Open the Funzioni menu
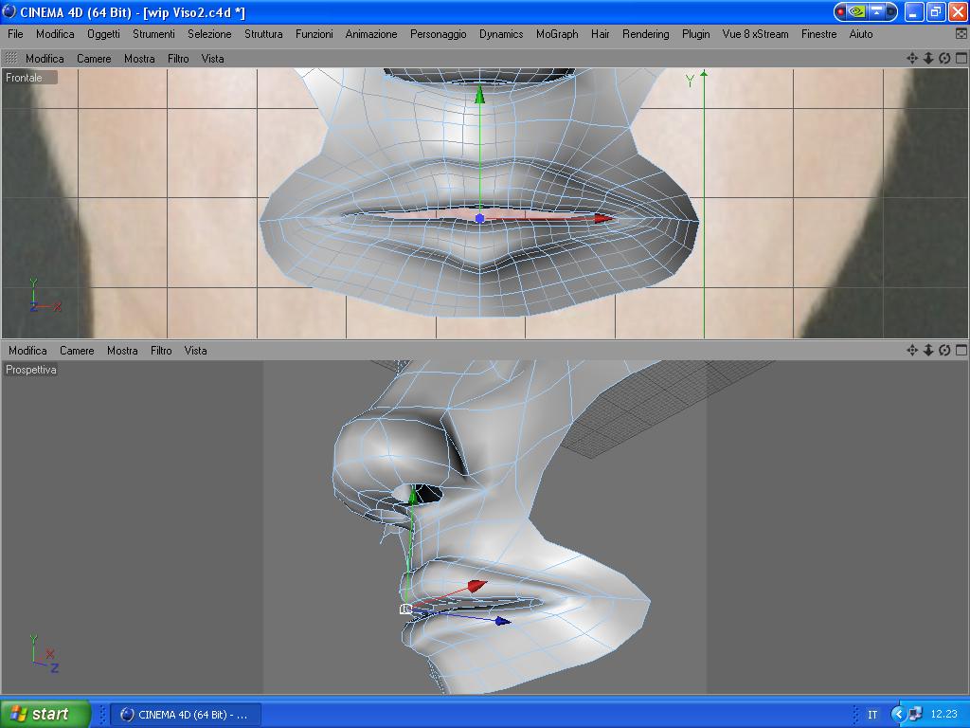The width and height of the screenshot is (970, 728). [x=314, y=34]
